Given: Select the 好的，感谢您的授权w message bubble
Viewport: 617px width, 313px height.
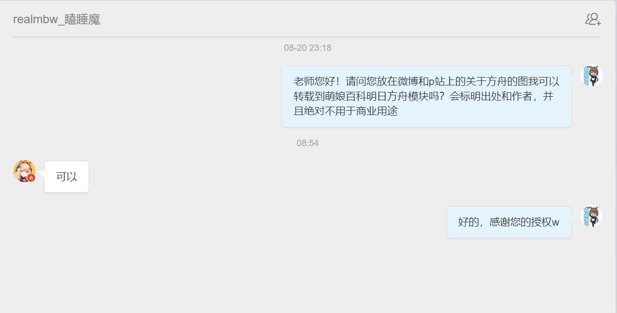Looking at the screenshot, I should (x=509, y=222).
